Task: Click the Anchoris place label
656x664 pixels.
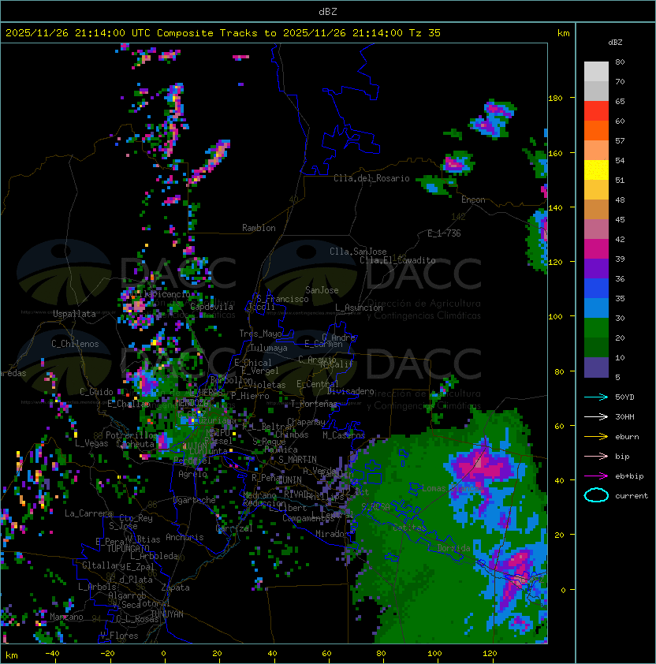Action: click(184, 537)
